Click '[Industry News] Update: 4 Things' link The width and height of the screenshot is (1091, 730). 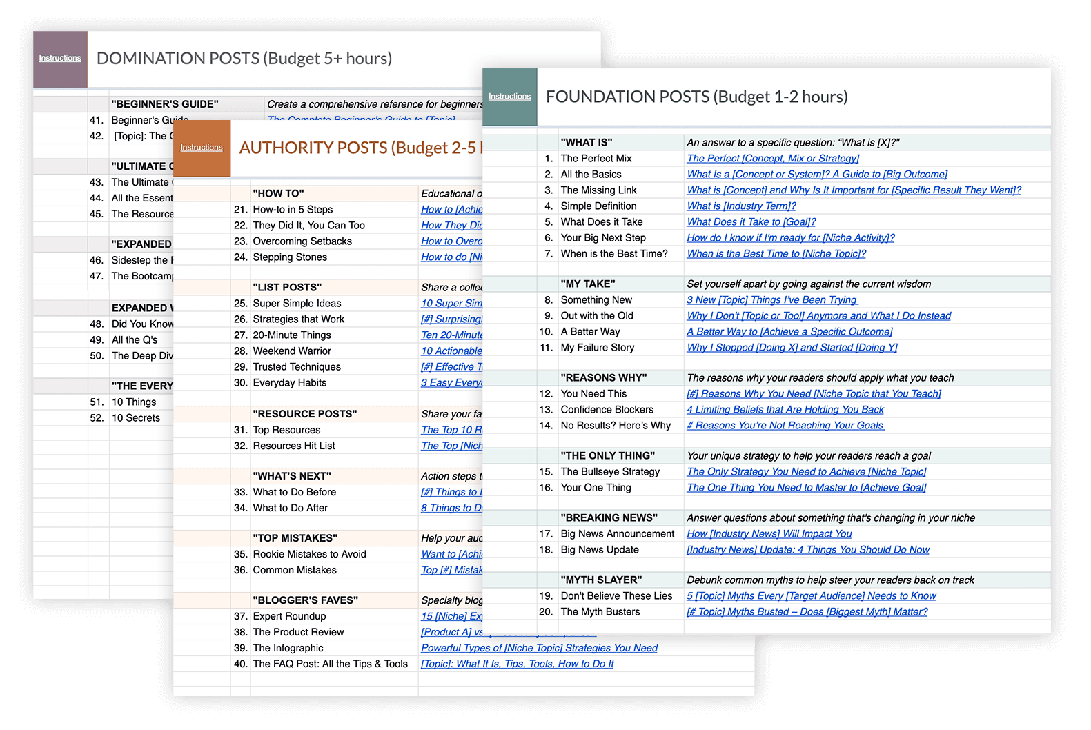(x=808, y=550)
